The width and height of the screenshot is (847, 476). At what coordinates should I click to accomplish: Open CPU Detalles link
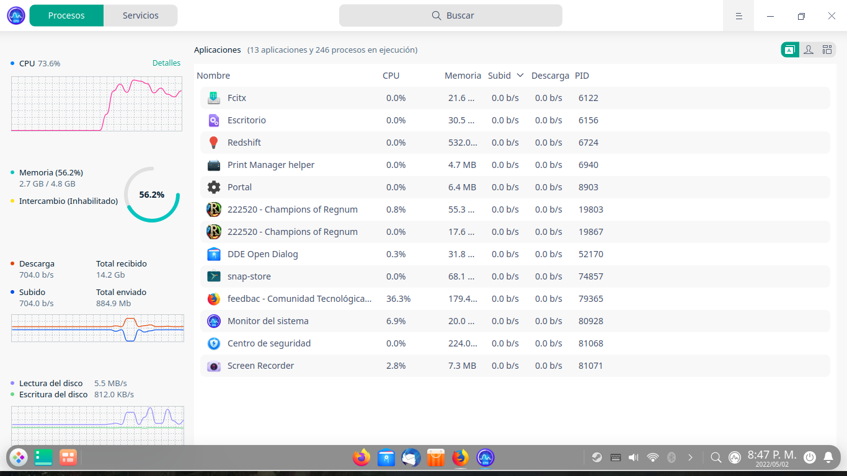pyautogui.click(x=166, y=63)
